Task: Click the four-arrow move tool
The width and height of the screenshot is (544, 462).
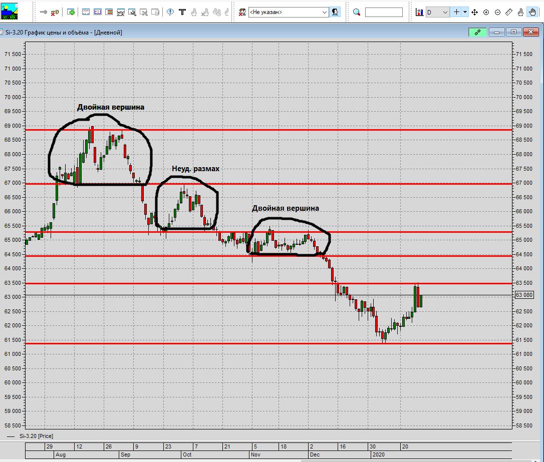Action: coord(474,12)
